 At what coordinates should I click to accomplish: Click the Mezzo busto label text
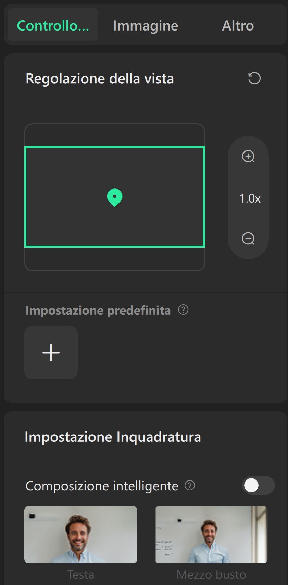[x=211, y=574]
